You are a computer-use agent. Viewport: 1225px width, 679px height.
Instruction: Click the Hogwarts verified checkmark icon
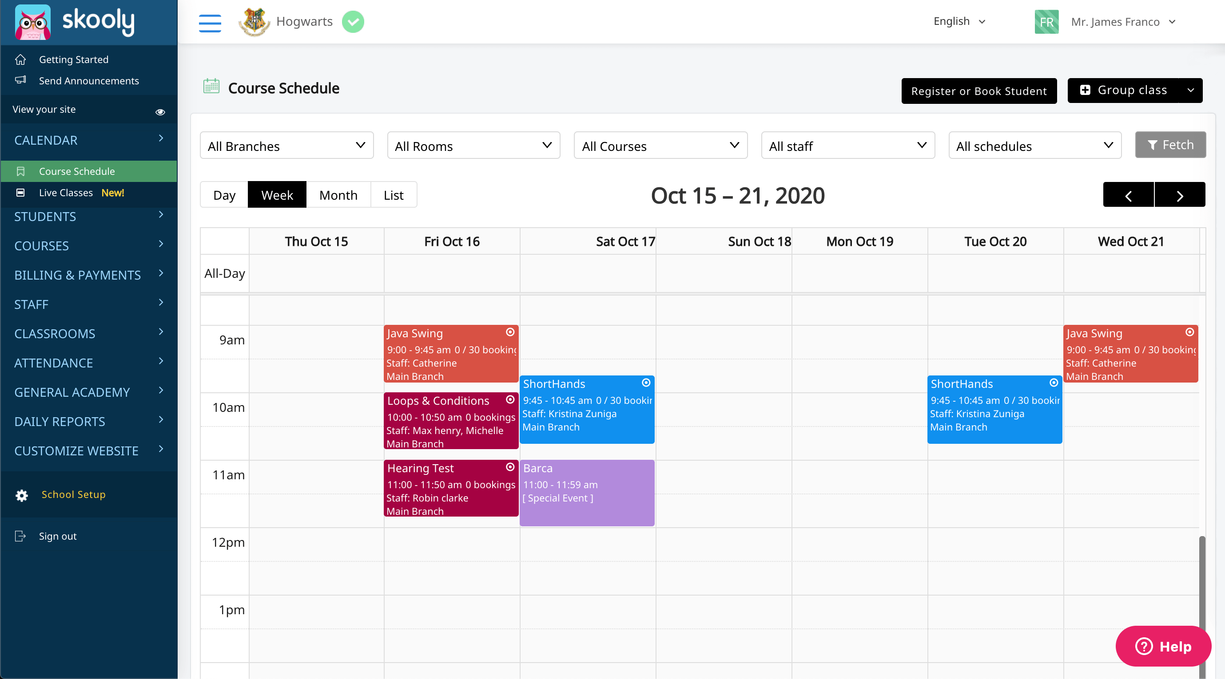tap(353, 21)
